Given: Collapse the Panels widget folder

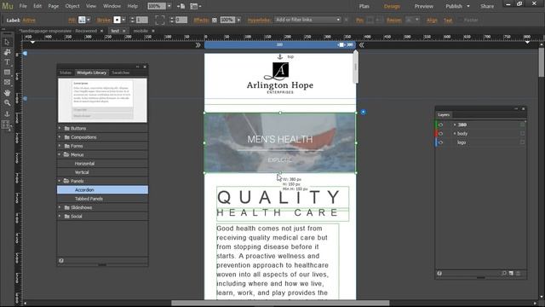Looking at the screenshot, I should coord(60,181).
